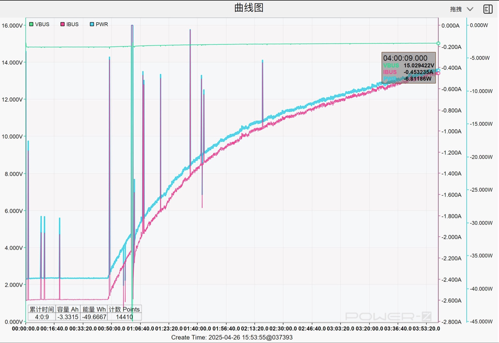This screenshot has width=499, height=343.
Task: Click the 14410 points count cell
Action: click(124, 317)
